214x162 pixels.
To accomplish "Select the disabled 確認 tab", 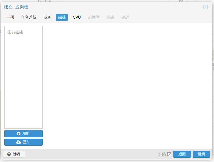I will pos(125,17).
